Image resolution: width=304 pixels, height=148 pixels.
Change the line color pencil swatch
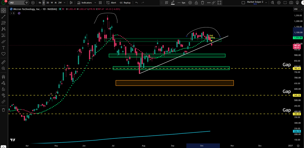173,3
